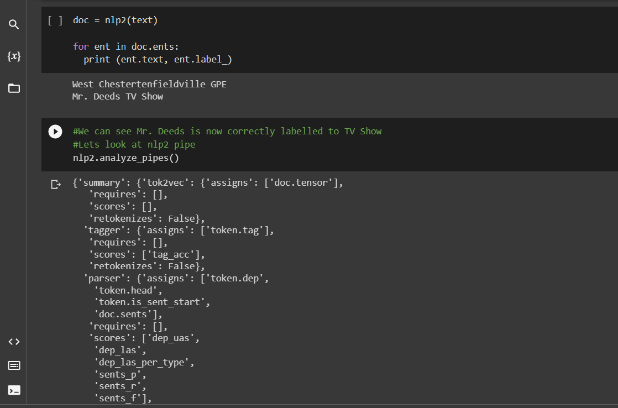618x408 pixels.
Task: Select the Mr. Deeds TV Show output line
Action: point(117,96)
